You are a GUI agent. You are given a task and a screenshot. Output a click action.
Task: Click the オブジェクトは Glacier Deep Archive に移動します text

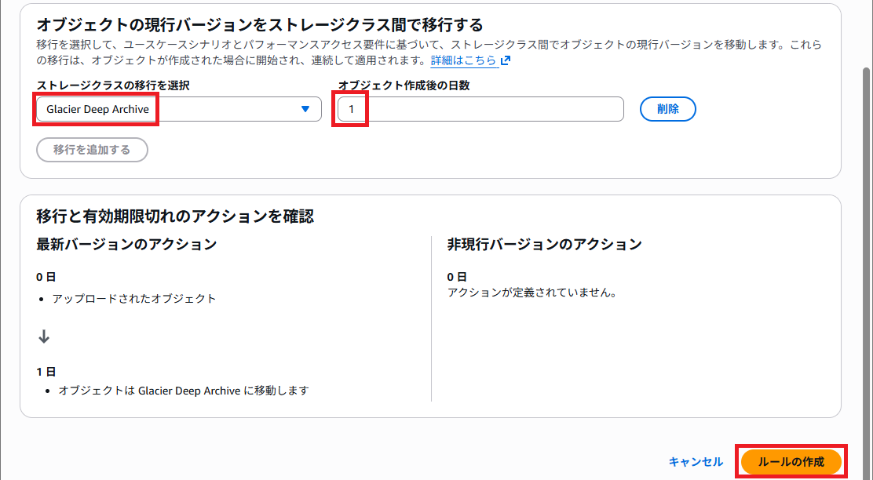[x=184, y=391]
